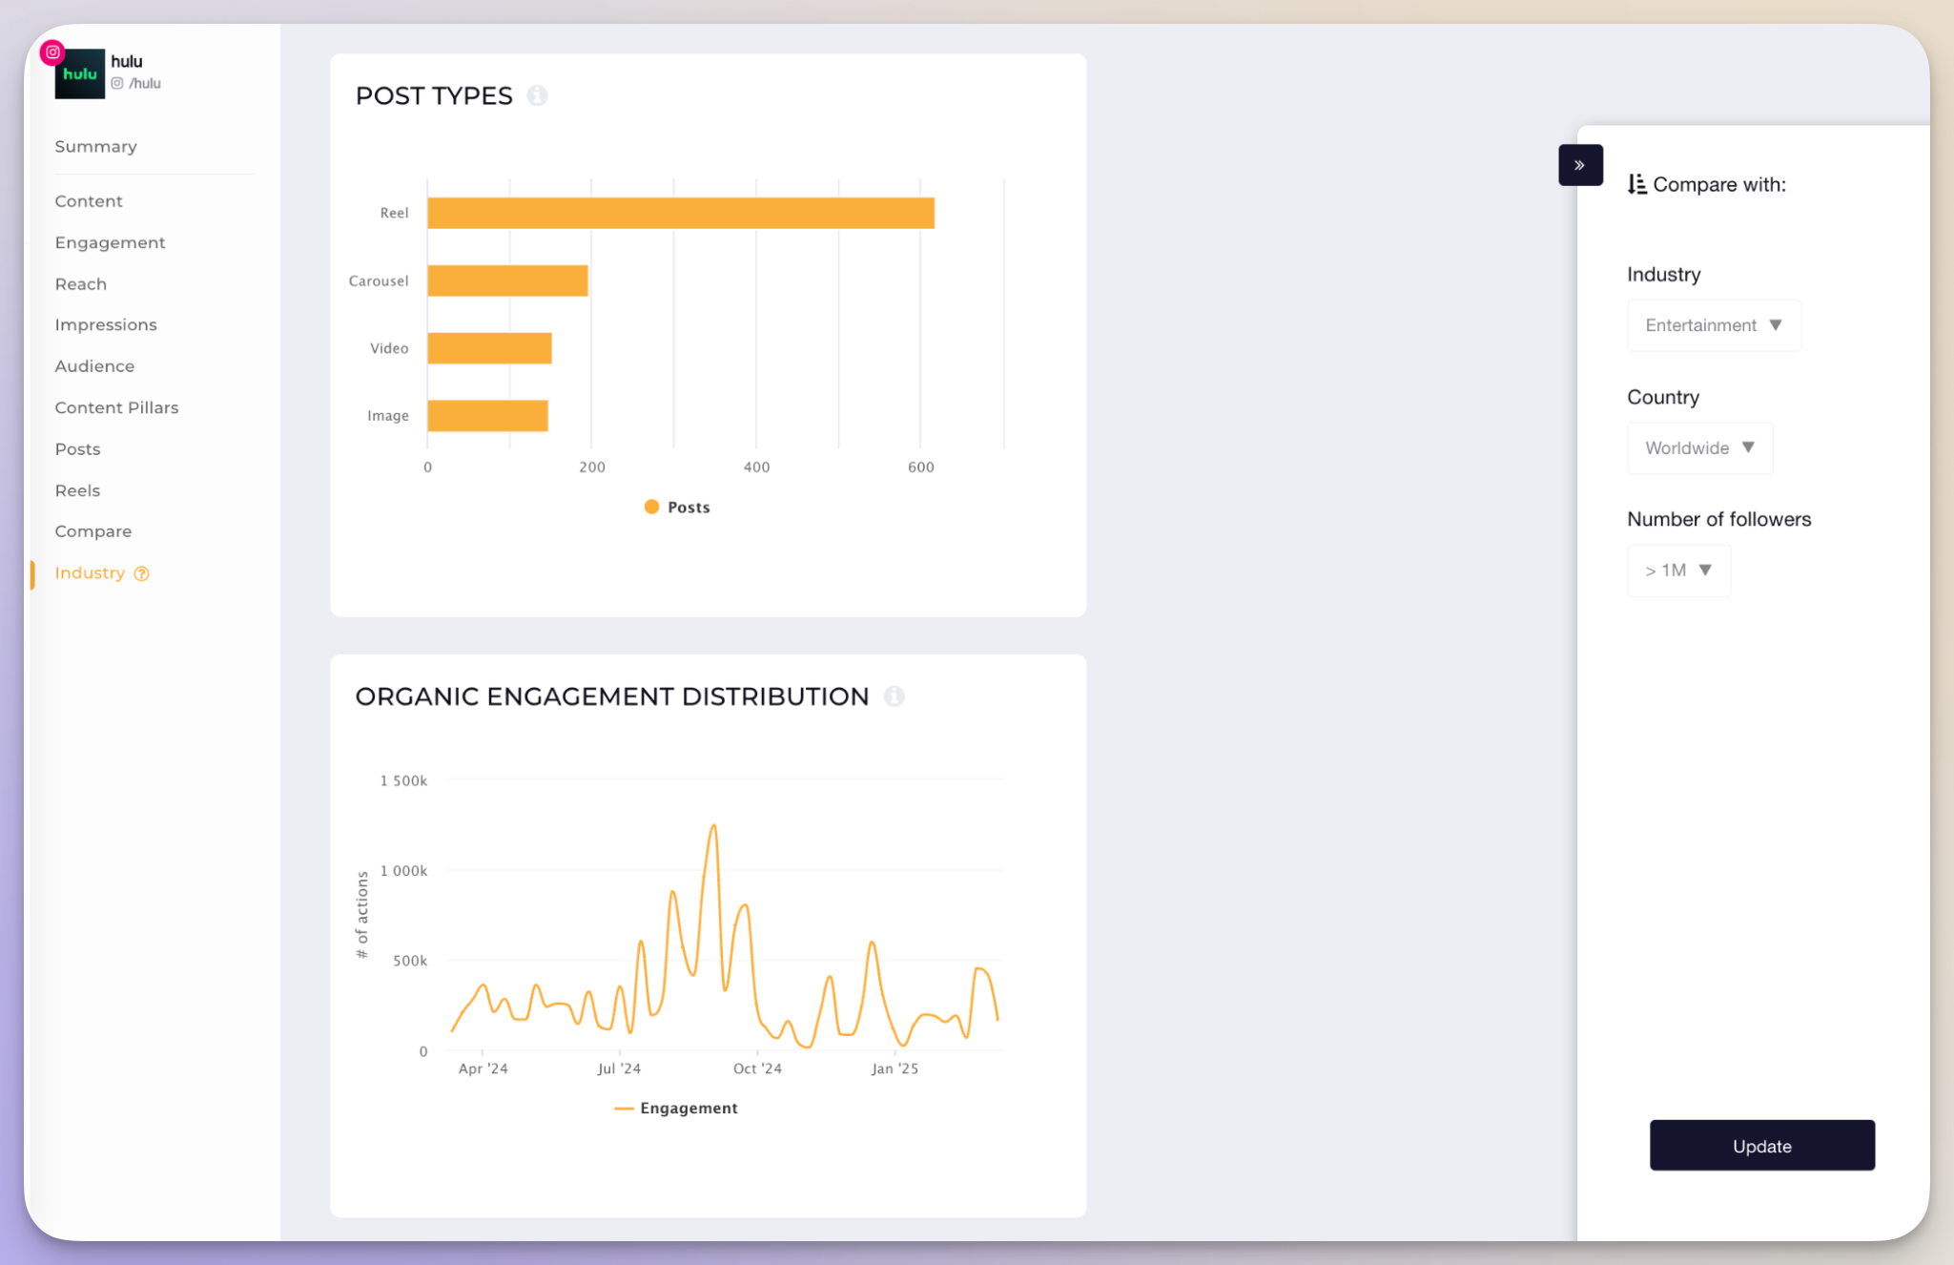Viewport: 1954px width, 1265px height.
Task: Click info icon next to Organic Engagement Distribution
Action: tap(895, 696)
